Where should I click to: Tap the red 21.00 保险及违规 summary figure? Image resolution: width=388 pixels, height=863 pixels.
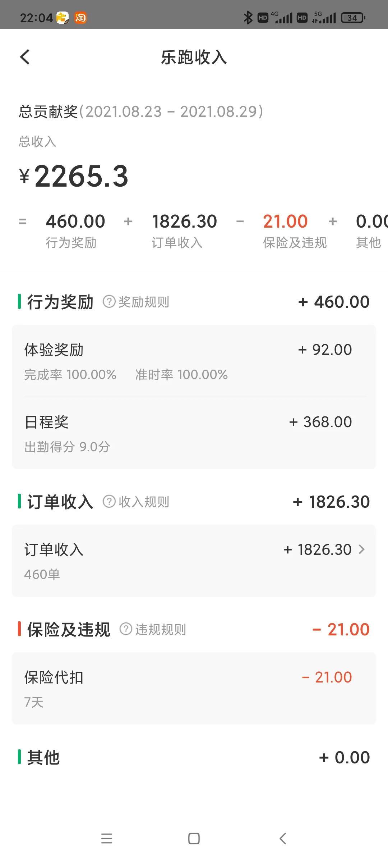(x=285, y=222)
